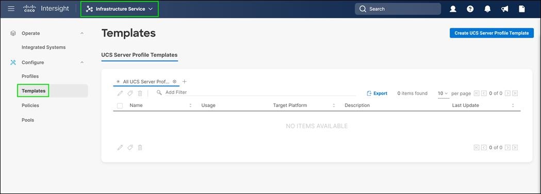Open the announcements megaphone icon

coord(505,9)
